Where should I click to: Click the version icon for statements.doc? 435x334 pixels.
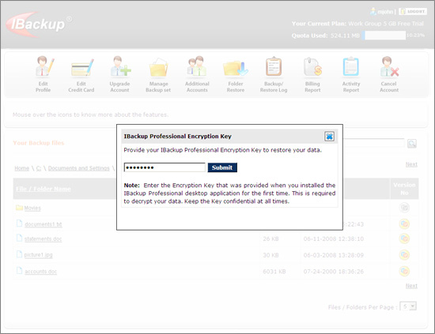pos(404,238)
